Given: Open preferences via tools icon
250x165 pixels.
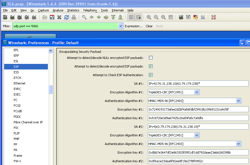Looking at the screenshot, I should click(203, 17).
